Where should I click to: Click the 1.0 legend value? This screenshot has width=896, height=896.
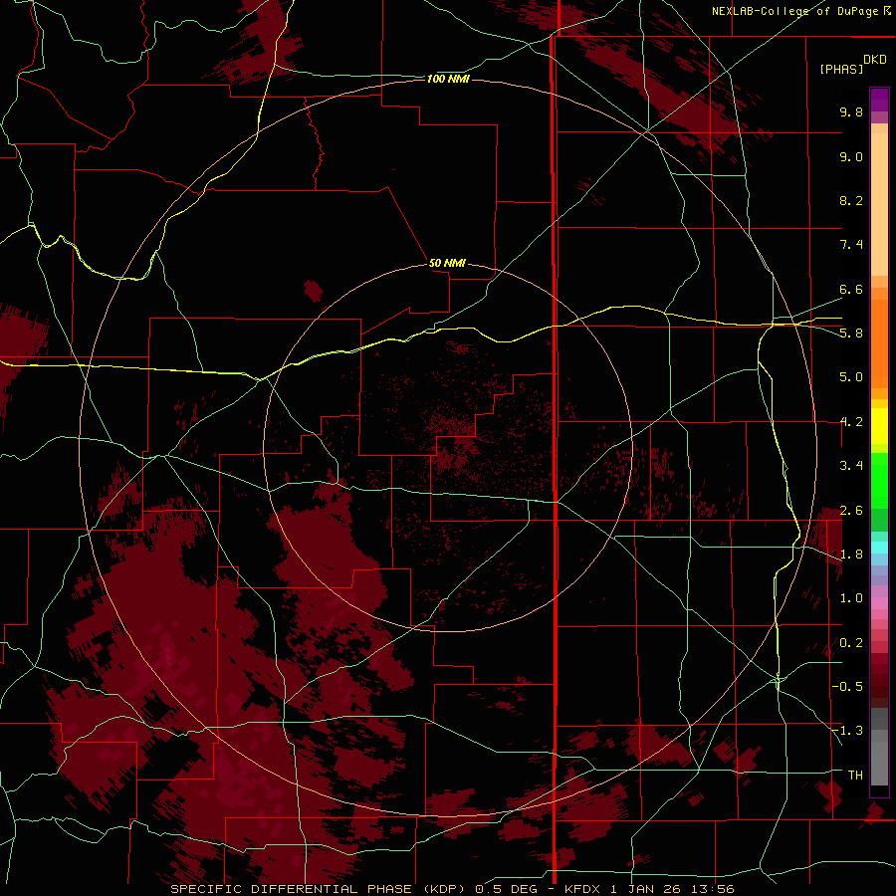click(851, 598)
